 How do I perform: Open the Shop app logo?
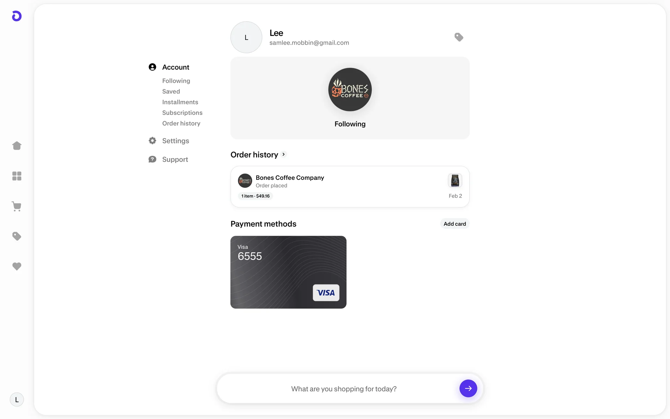[x=17, y=16]
